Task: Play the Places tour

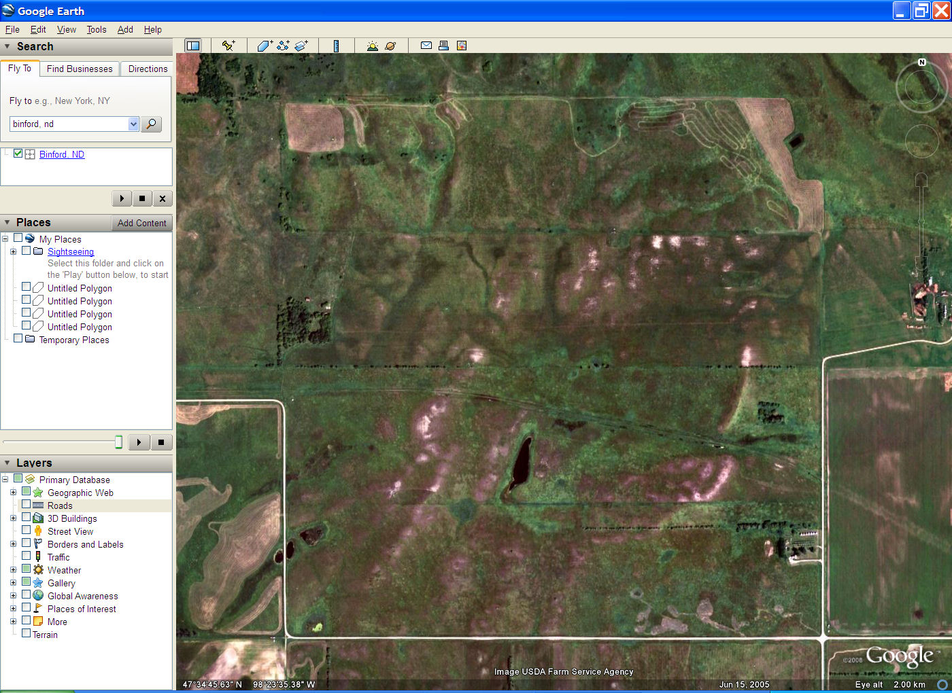Action: click(x=139, y=442)
